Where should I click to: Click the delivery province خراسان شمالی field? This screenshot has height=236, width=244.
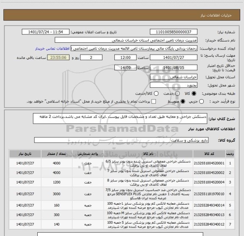174,77
